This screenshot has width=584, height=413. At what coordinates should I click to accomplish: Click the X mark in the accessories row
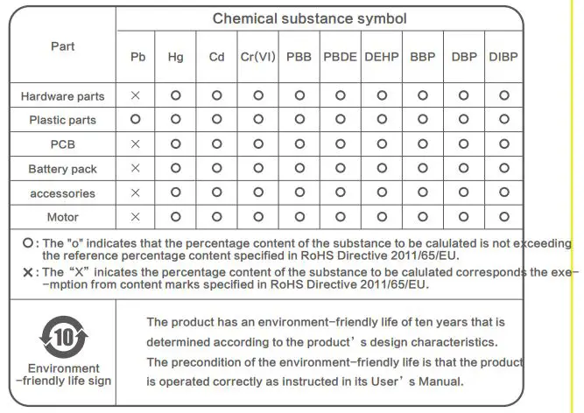136,192
